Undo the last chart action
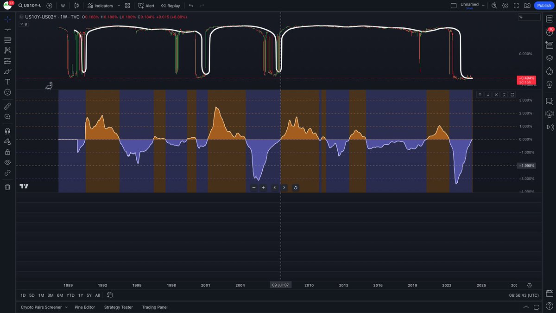 coord(191,6)
